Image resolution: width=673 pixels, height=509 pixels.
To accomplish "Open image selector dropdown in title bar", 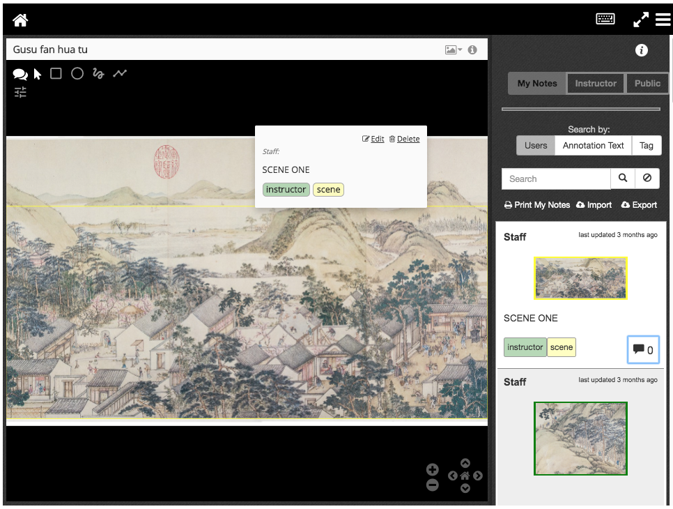I will coord(454,50).
